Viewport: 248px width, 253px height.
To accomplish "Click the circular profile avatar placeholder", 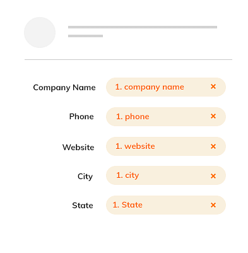I will coord(40,32).
